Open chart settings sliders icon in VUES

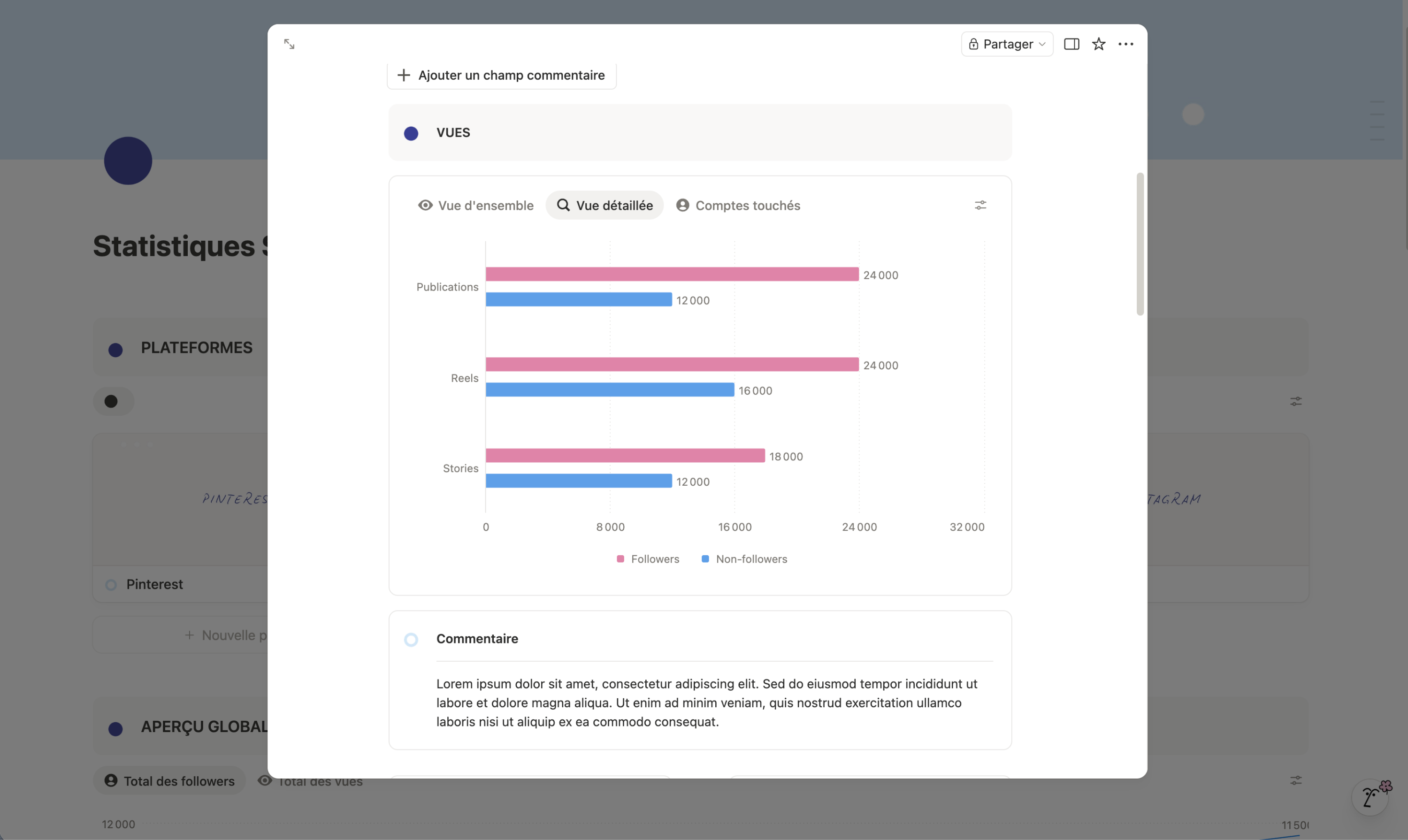[980, 205]
